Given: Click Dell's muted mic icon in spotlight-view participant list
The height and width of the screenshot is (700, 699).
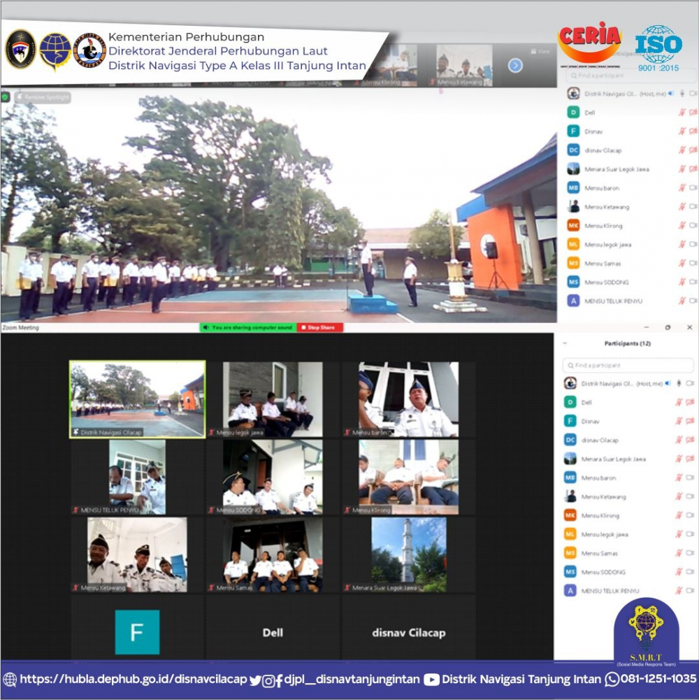Looking at the screenshot, I should point(682,113).
